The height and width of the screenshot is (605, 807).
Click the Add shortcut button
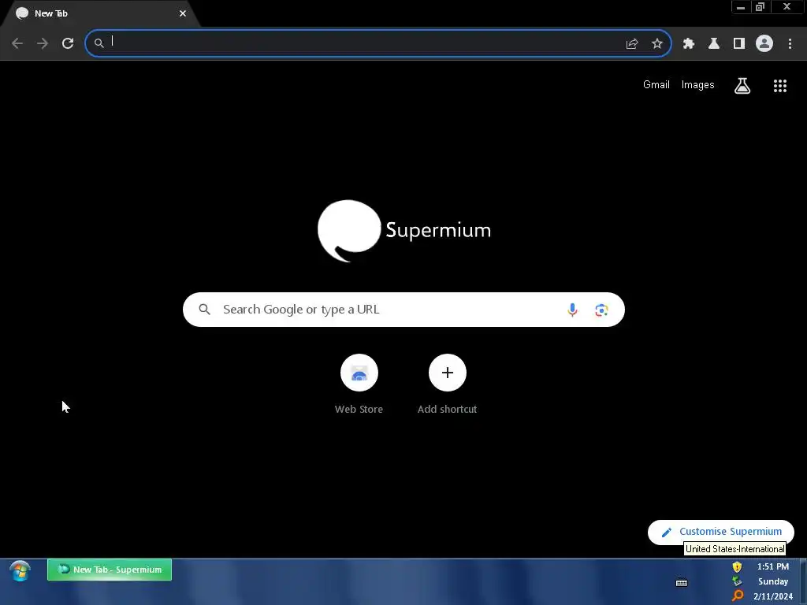tap(448, 384)
